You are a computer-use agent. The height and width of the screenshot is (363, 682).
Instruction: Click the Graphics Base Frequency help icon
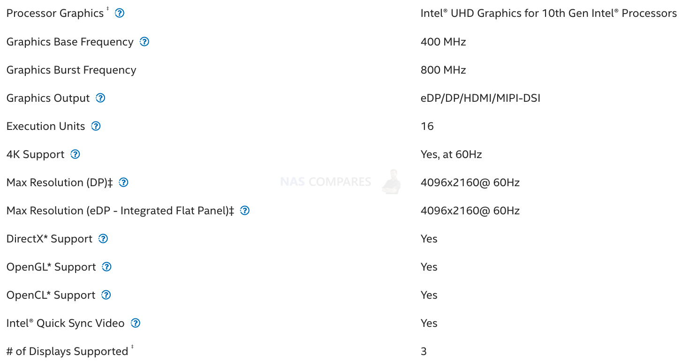point(144,41)
